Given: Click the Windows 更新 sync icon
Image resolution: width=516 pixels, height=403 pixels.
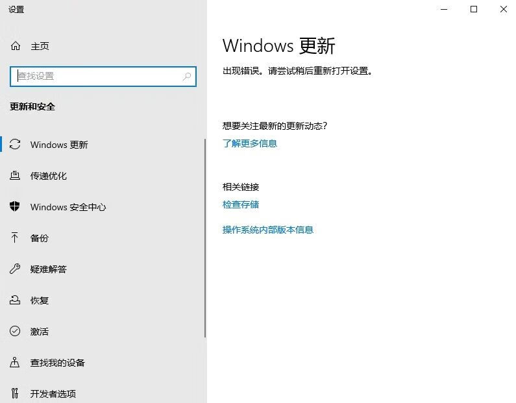Looking at the screenshot, I should (15, 145).
